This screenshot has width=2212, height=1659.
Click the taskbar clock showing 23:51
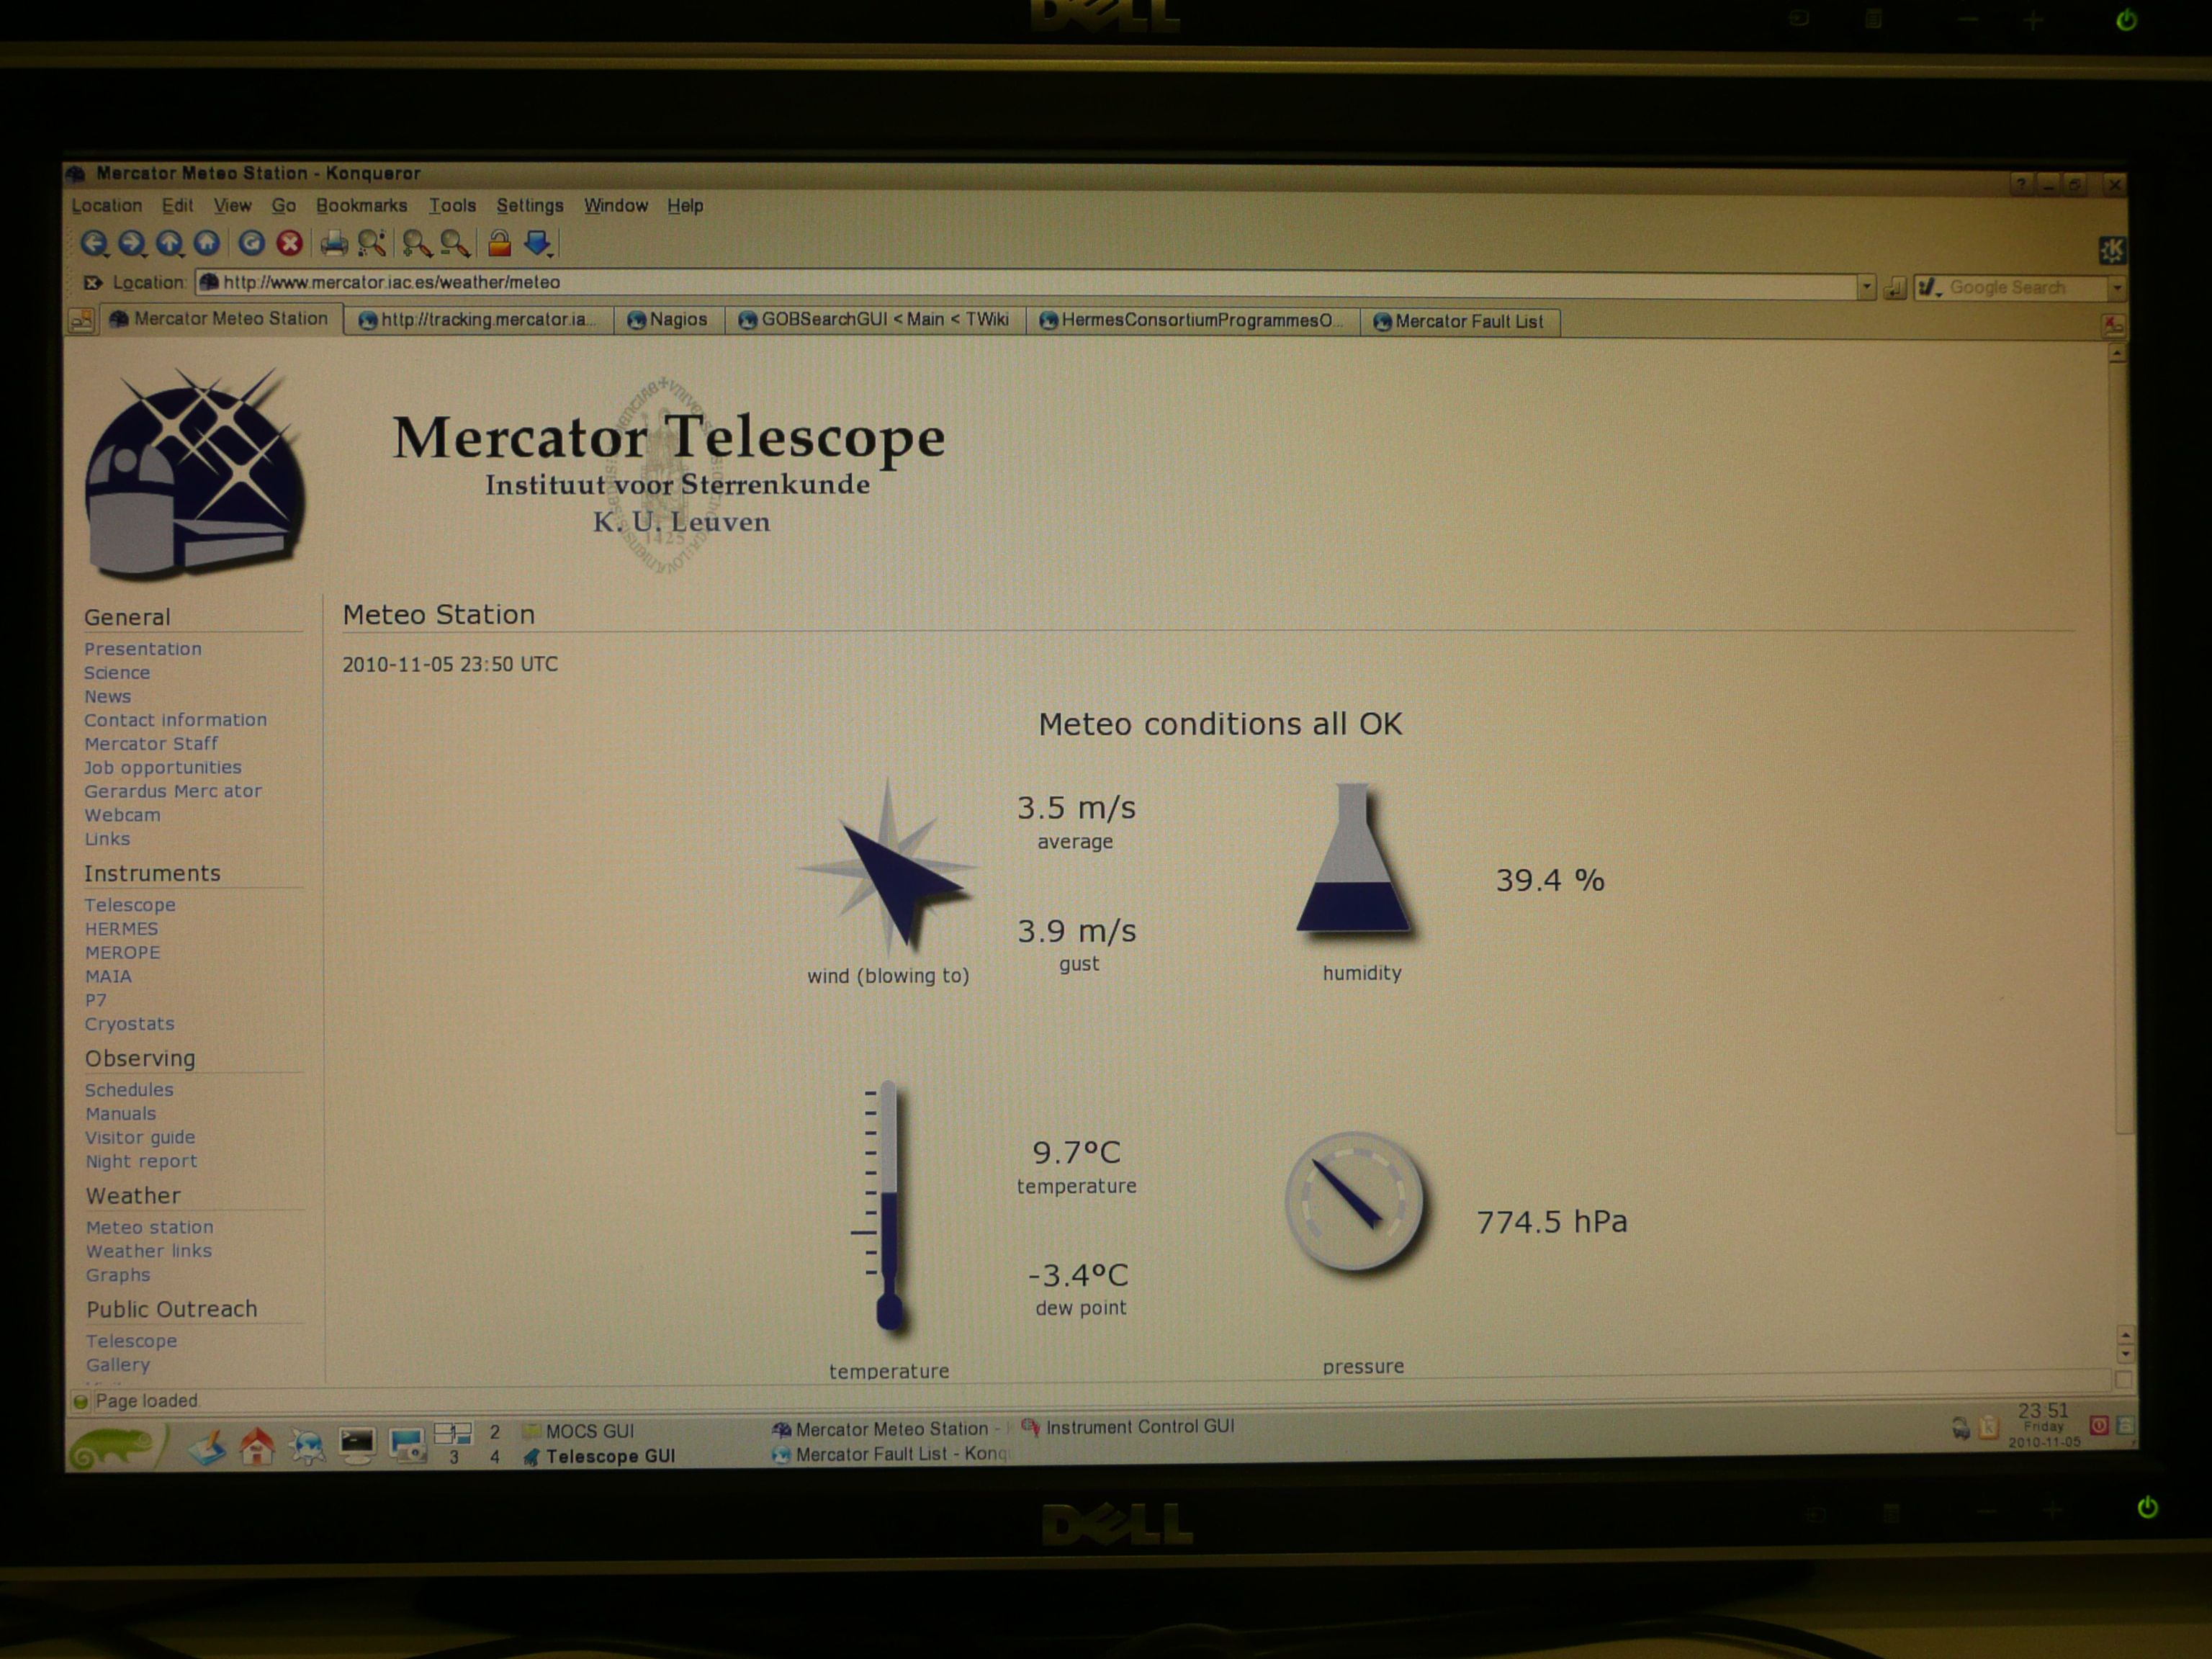pos(2043,1426)
